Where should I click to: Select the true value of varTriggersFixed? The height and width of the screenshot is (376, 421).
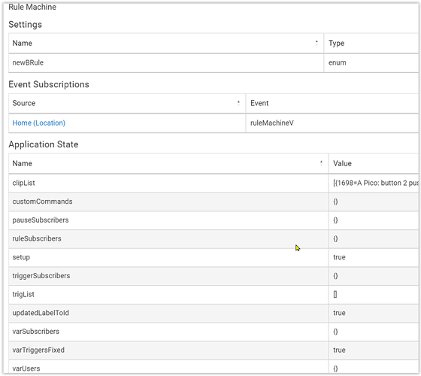click(x=339, y=350)
